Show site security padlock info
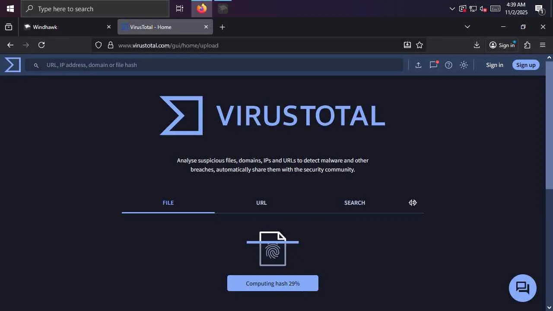553x311 pixels. [111, 45]
